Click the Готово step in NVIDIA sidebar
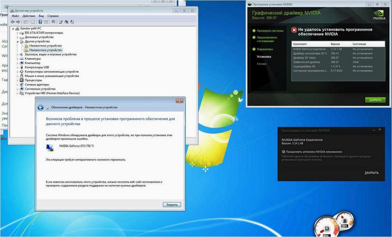The image size is (392, 237). click(x=261, y=64)
